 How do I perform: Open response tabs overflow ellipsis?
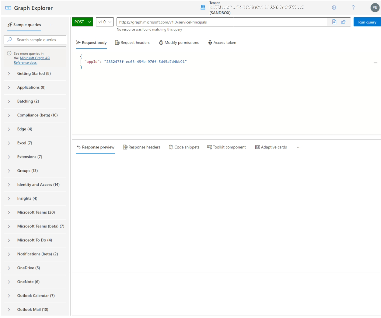click(x=298, y=147)
